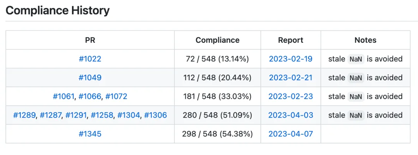Viewport: 418px width, 155px height.
Task: Open the #1289 pull request
Action: tap(24, 115)
